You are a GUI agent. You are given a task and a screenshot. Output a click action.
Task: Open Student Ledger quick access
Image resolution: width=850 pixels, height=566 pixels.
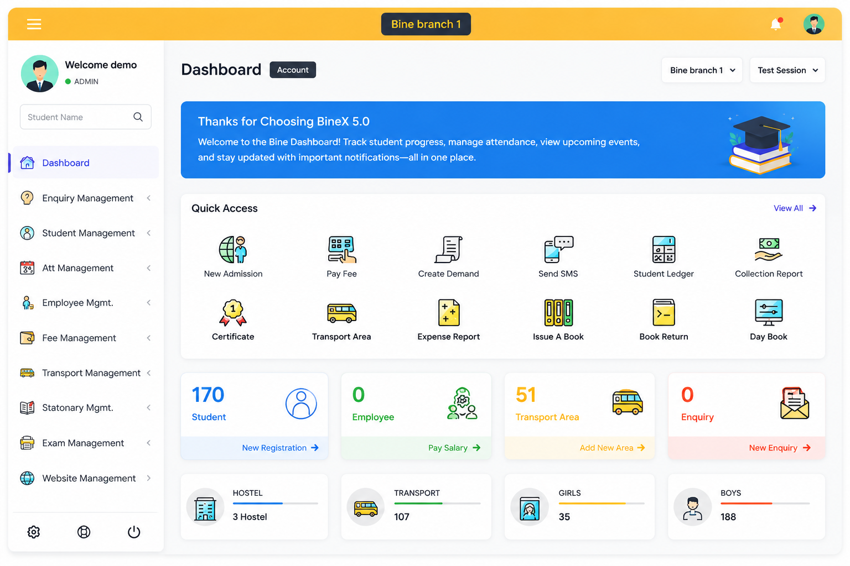664,257
